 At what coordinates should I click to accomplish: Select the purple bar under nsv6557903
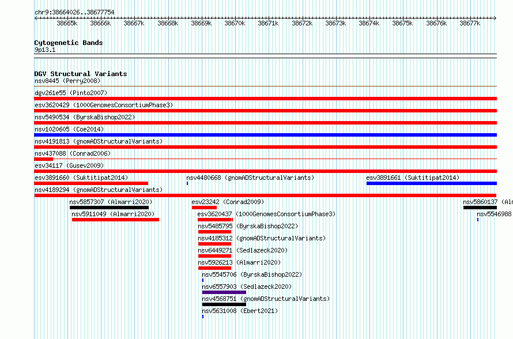[x=224, y=292]
